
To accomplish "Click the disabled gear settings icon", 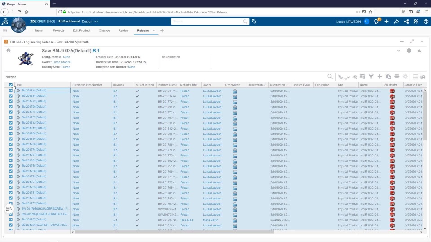I will (x=405, y=77).
